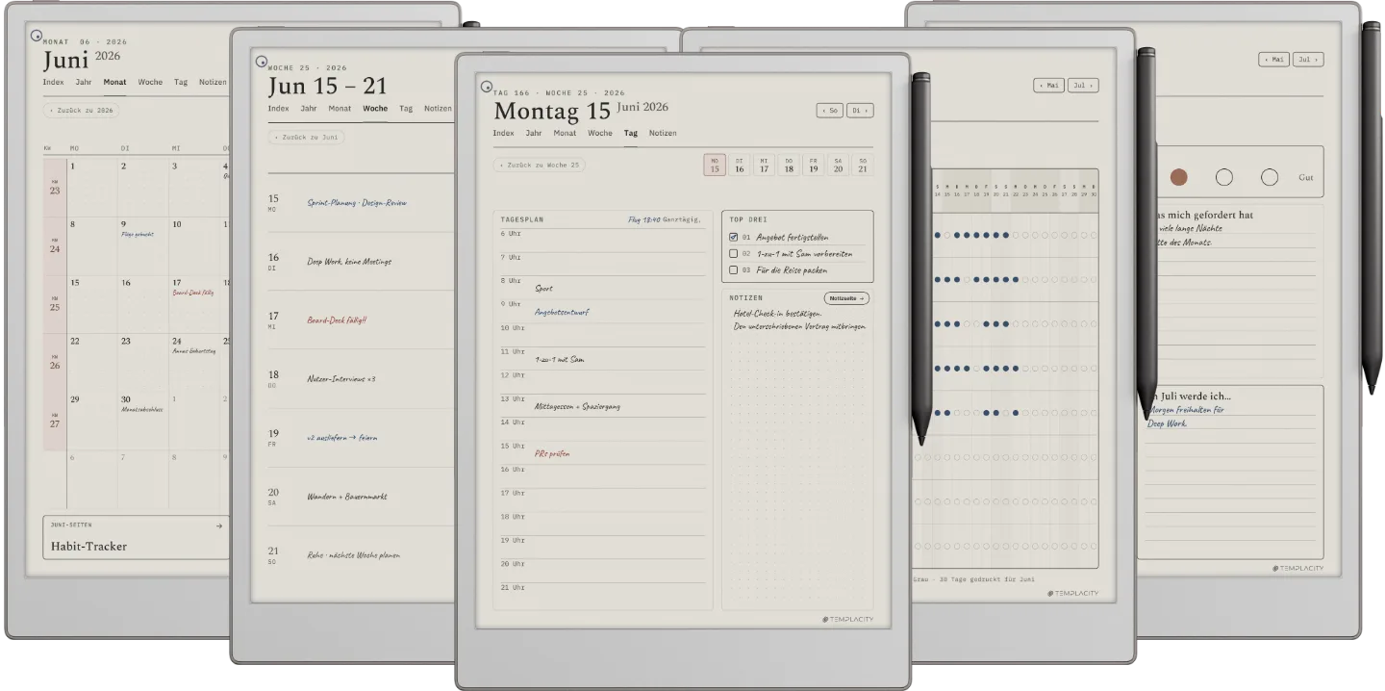This screenshot has height=691, width=1385.
Task: Switch to Woche tab on the day planner
Action: (600, 133)
